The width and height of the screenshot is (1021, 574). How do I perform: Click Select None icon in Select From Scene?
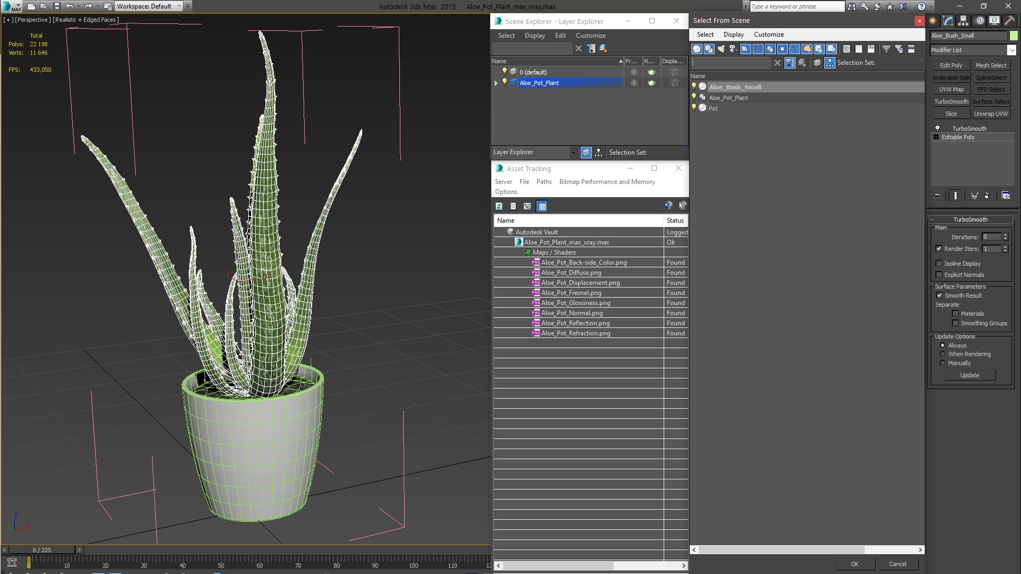(x=858, y=49)
